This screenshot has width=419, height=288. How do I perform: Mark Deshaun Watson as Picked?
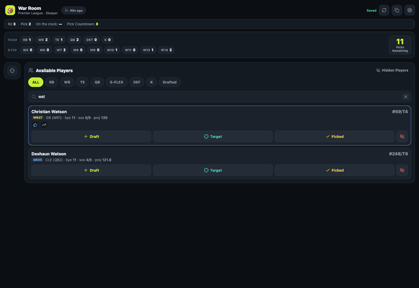335,170
